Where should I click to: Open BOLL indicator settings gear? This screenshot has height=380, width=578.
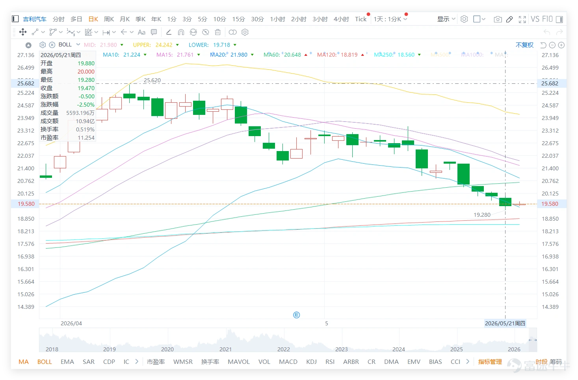[x=43, y=45]
